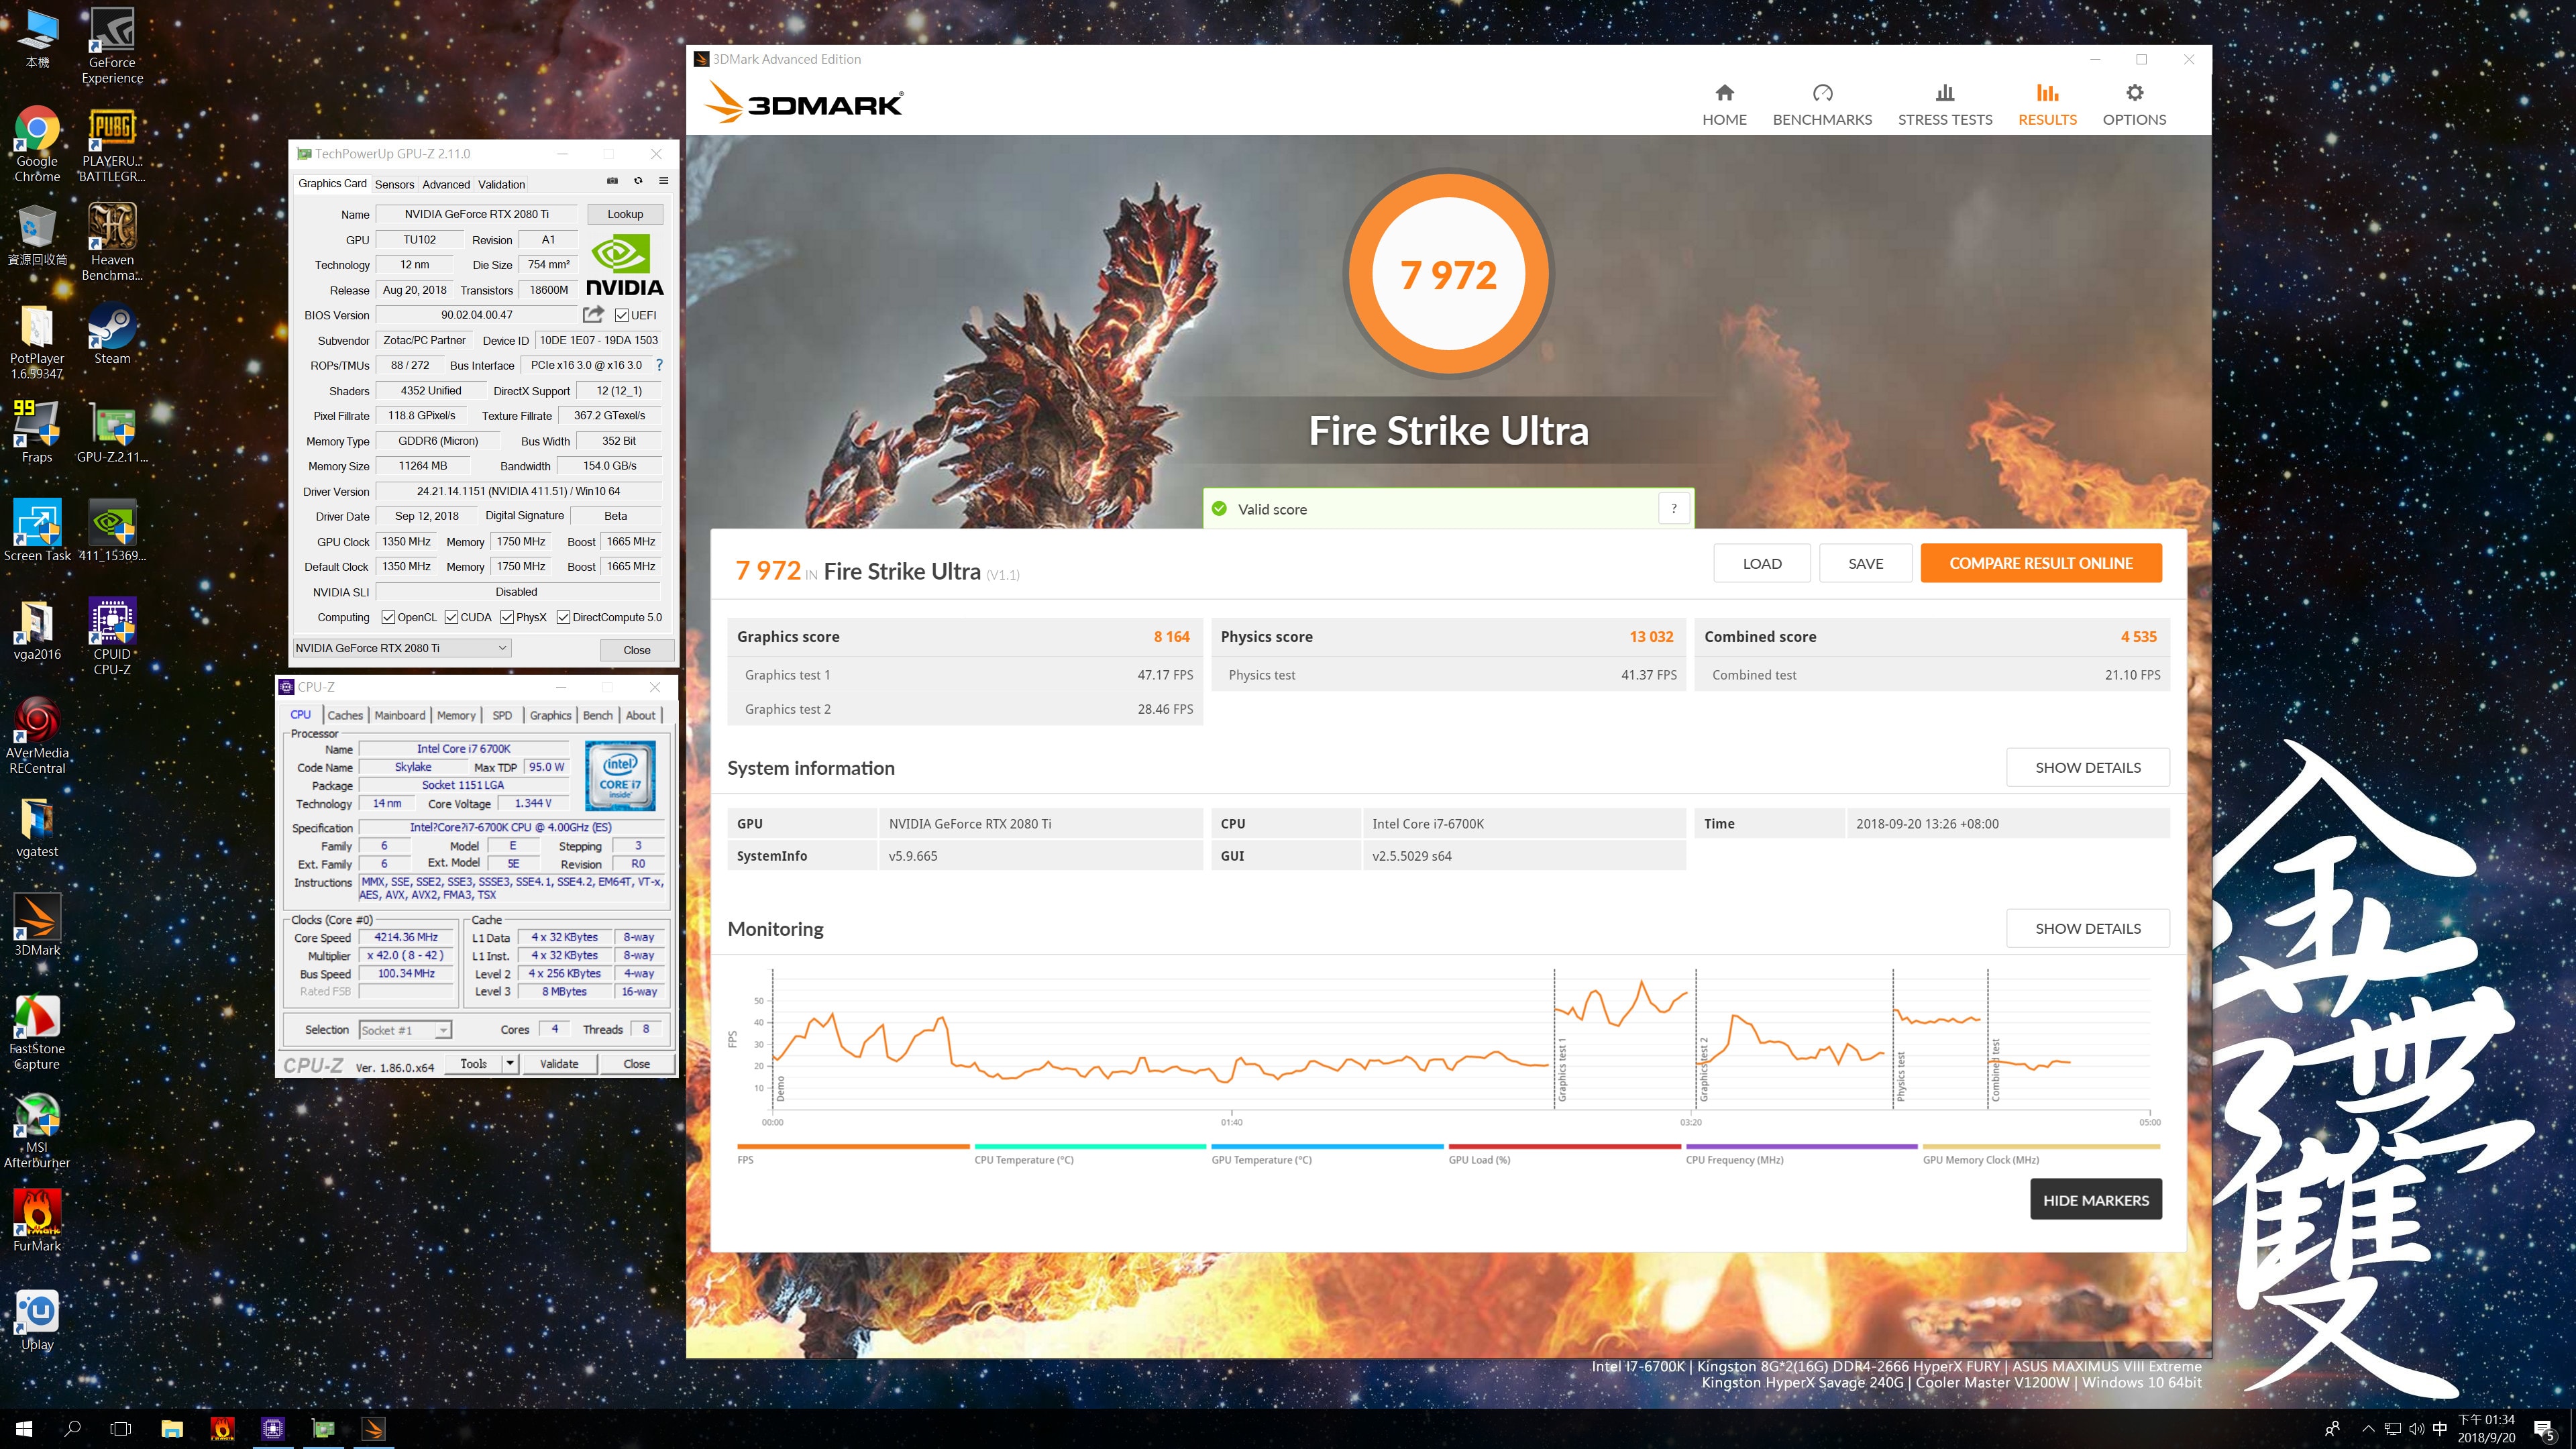
Task: Toggle OpenCL checkbox in GPU-Z
Action: [389, 617]
